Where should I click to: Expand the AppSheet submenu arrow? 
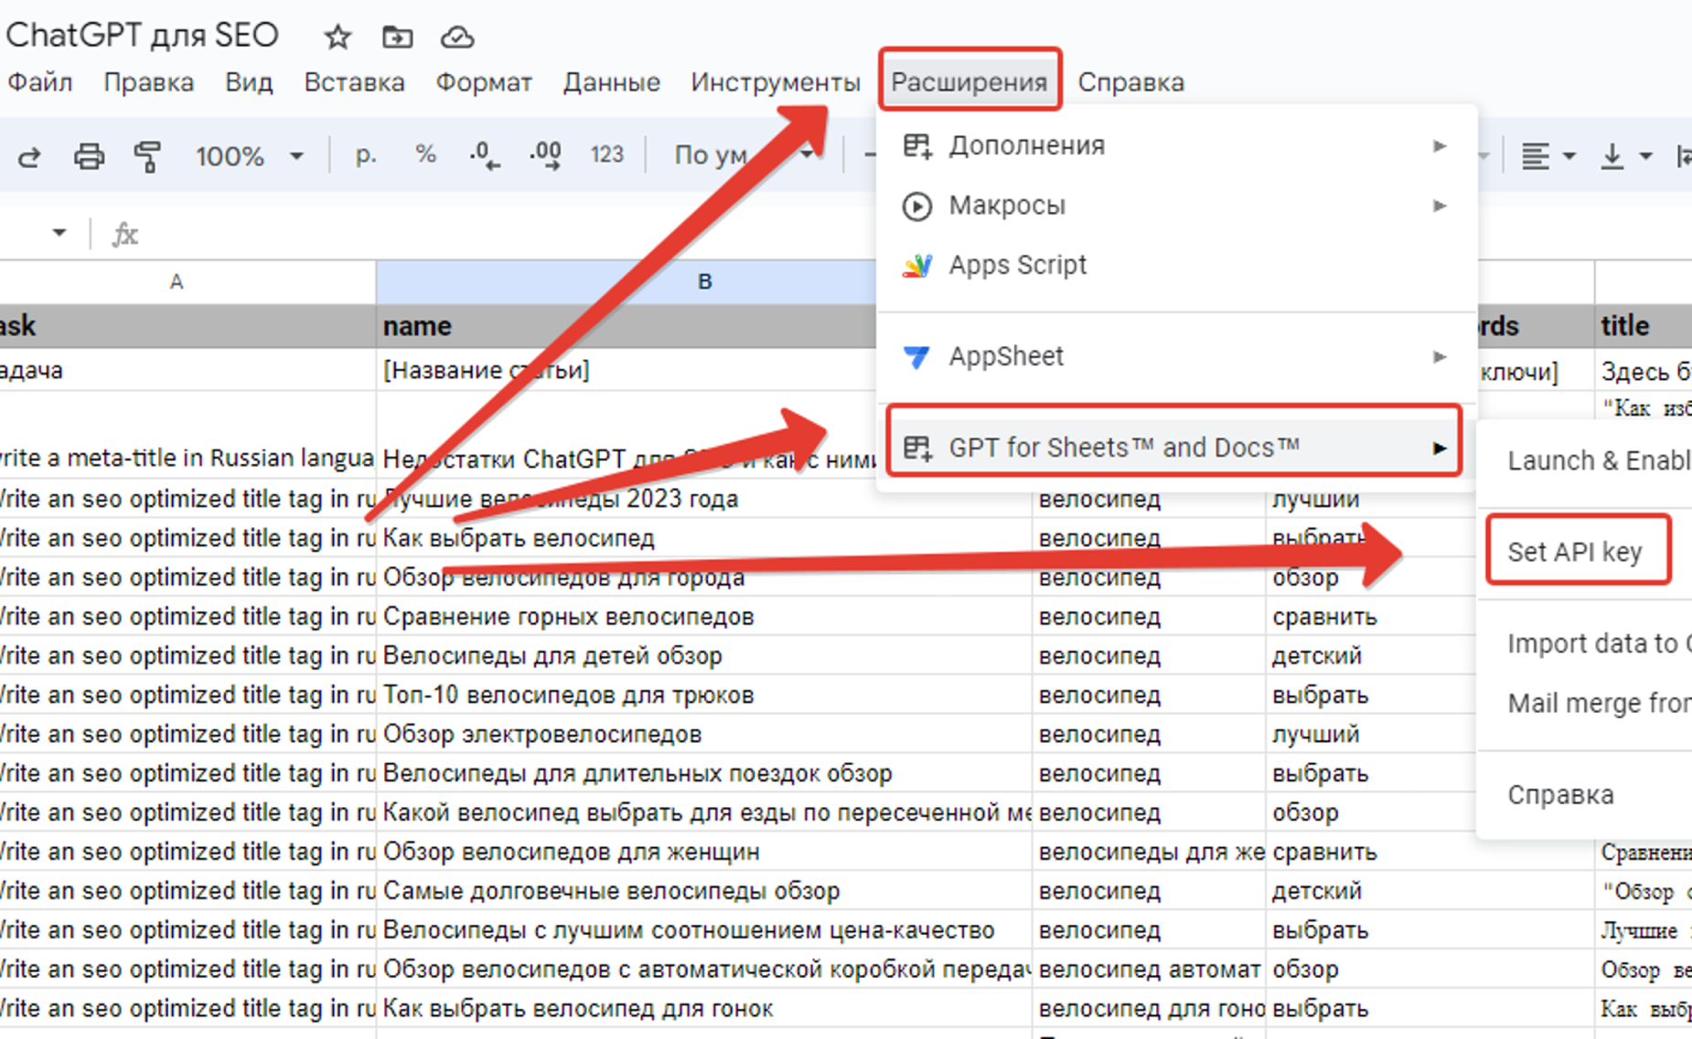click(x=1440, y=356)
